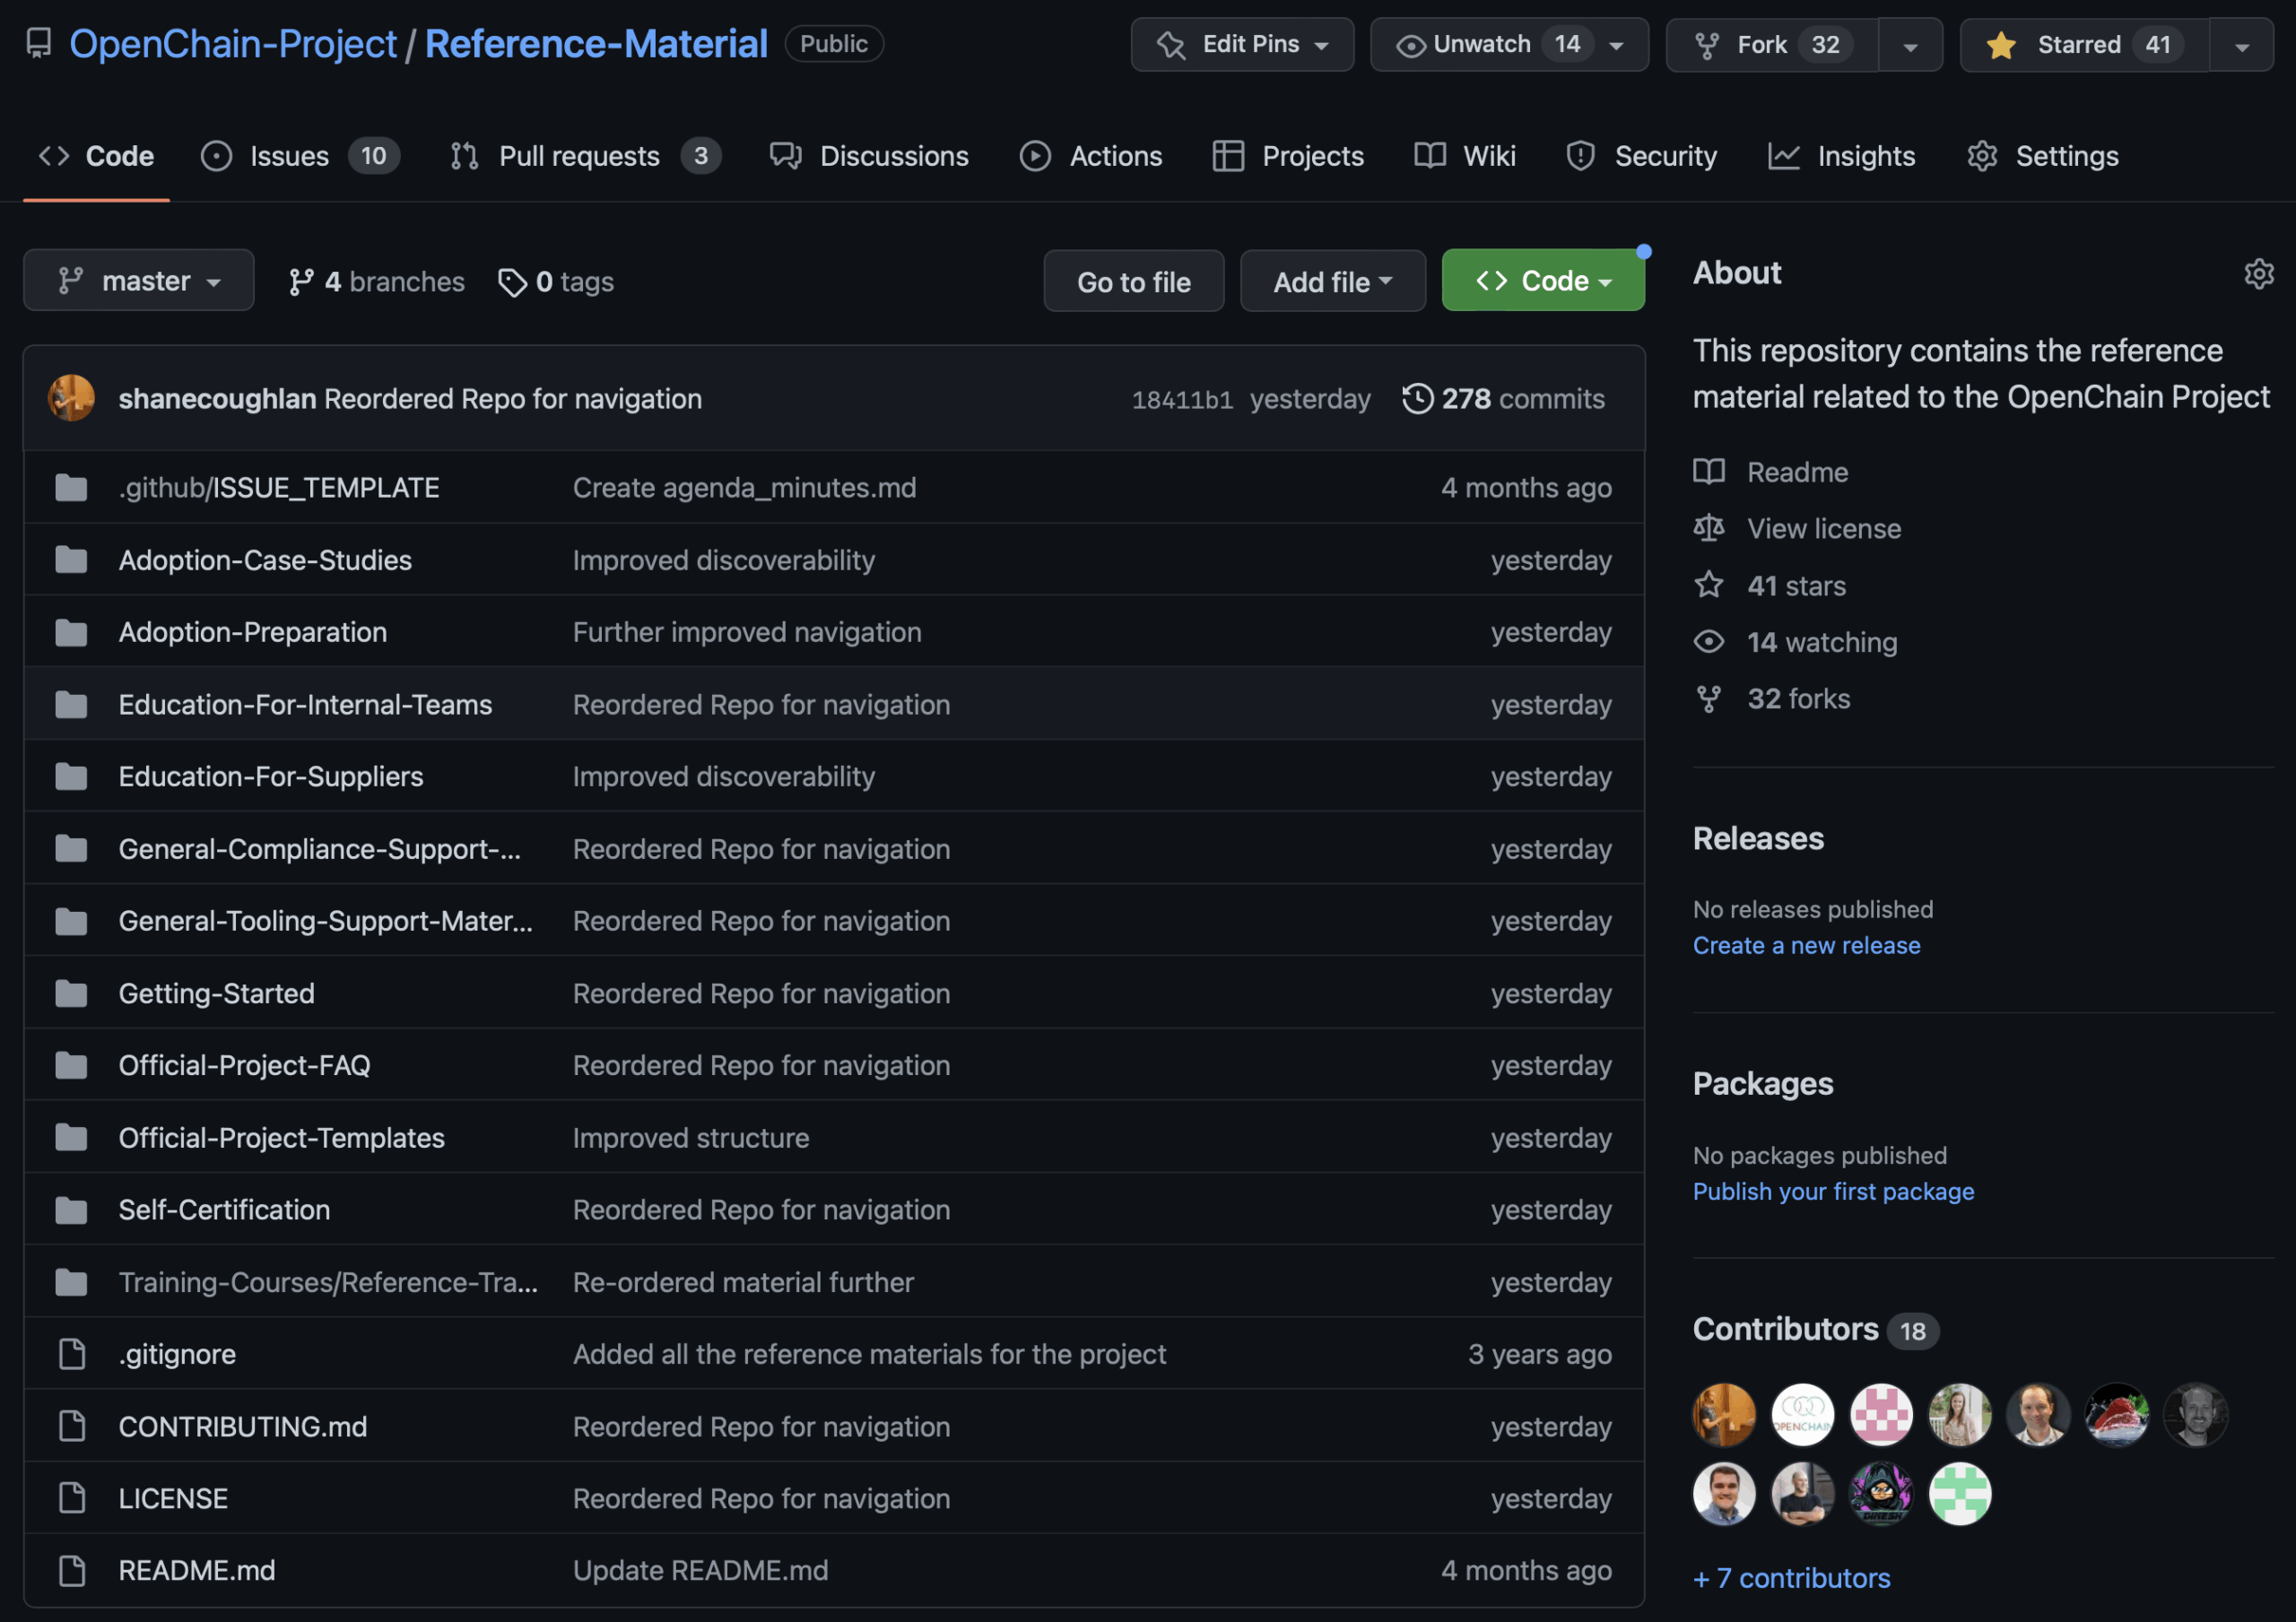Click the book icon next to Readme
The image size is (2296, 1622).
point(1709,471)
